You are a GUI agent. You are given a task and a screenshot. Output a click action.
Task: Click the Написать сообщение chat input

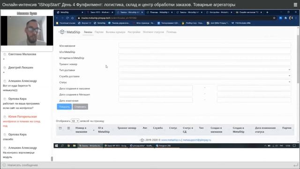149,165
